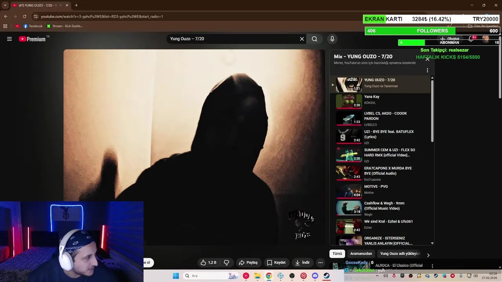Open Windows Start menu
The width and height of the screenshot is (502, 282).
click(176, 276)
